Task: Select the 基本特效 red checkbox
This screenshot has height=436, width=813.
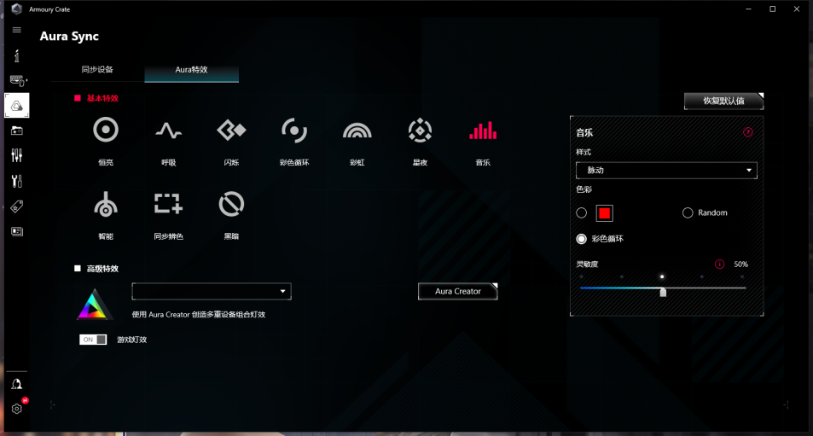Action: pyautogui.click(x=78, y=98)
